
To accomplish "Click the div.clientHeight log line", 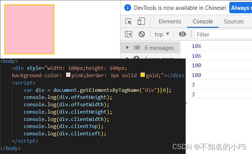I will [68, 112].
